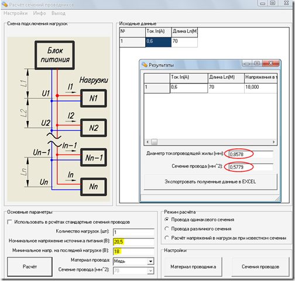Click the nominal supply voltage field 20,5
This screenshot has height=281, width=295.
[x=133, y=242]
